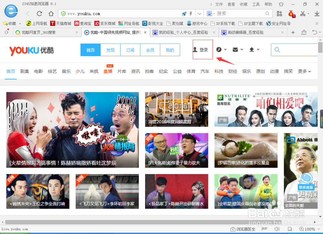Select the 订阅 button
This screenshot has width=323, height=234.
click(130, 50)
